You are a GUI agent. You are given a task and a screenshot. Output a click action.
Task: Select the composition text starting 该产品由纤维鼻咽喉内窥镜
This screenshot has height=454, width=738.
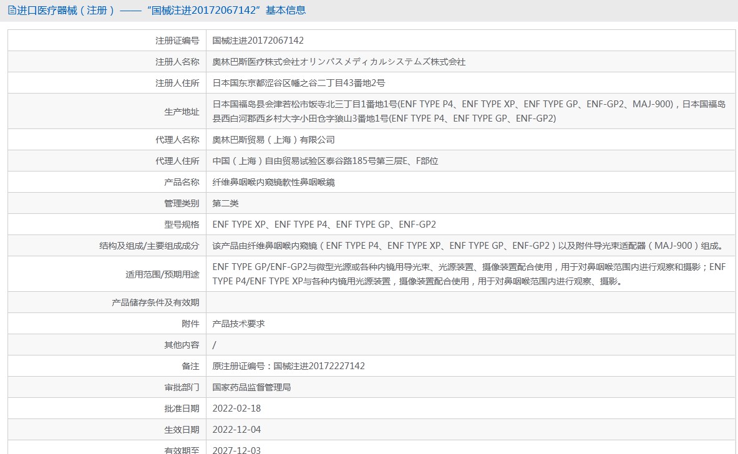tap(469, 246)
